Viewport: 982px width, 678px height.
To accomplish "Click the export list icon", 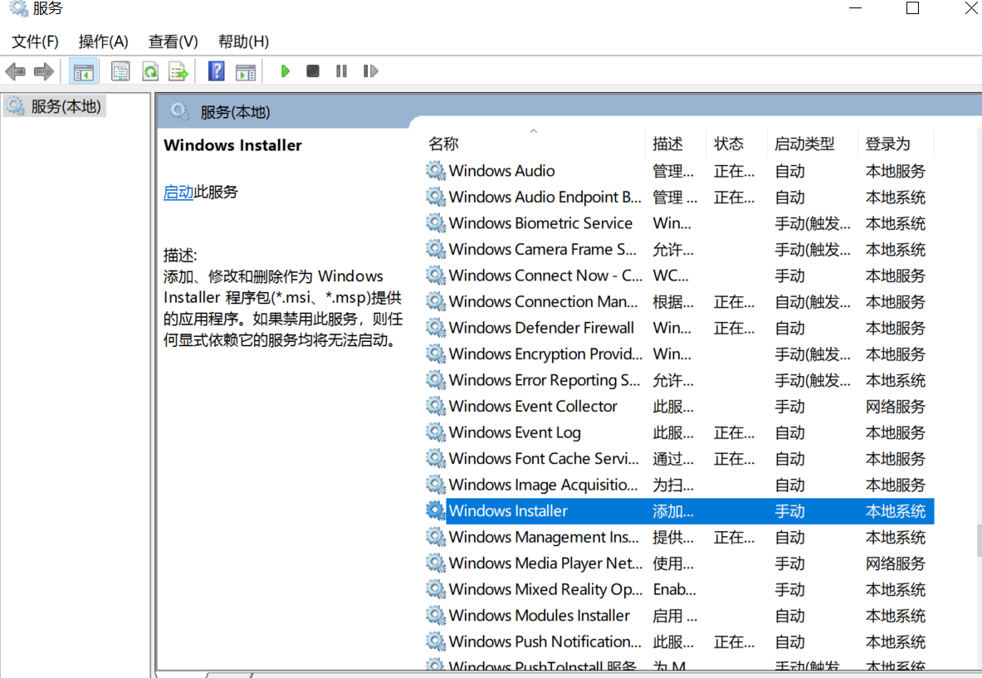I will [178, 71].
